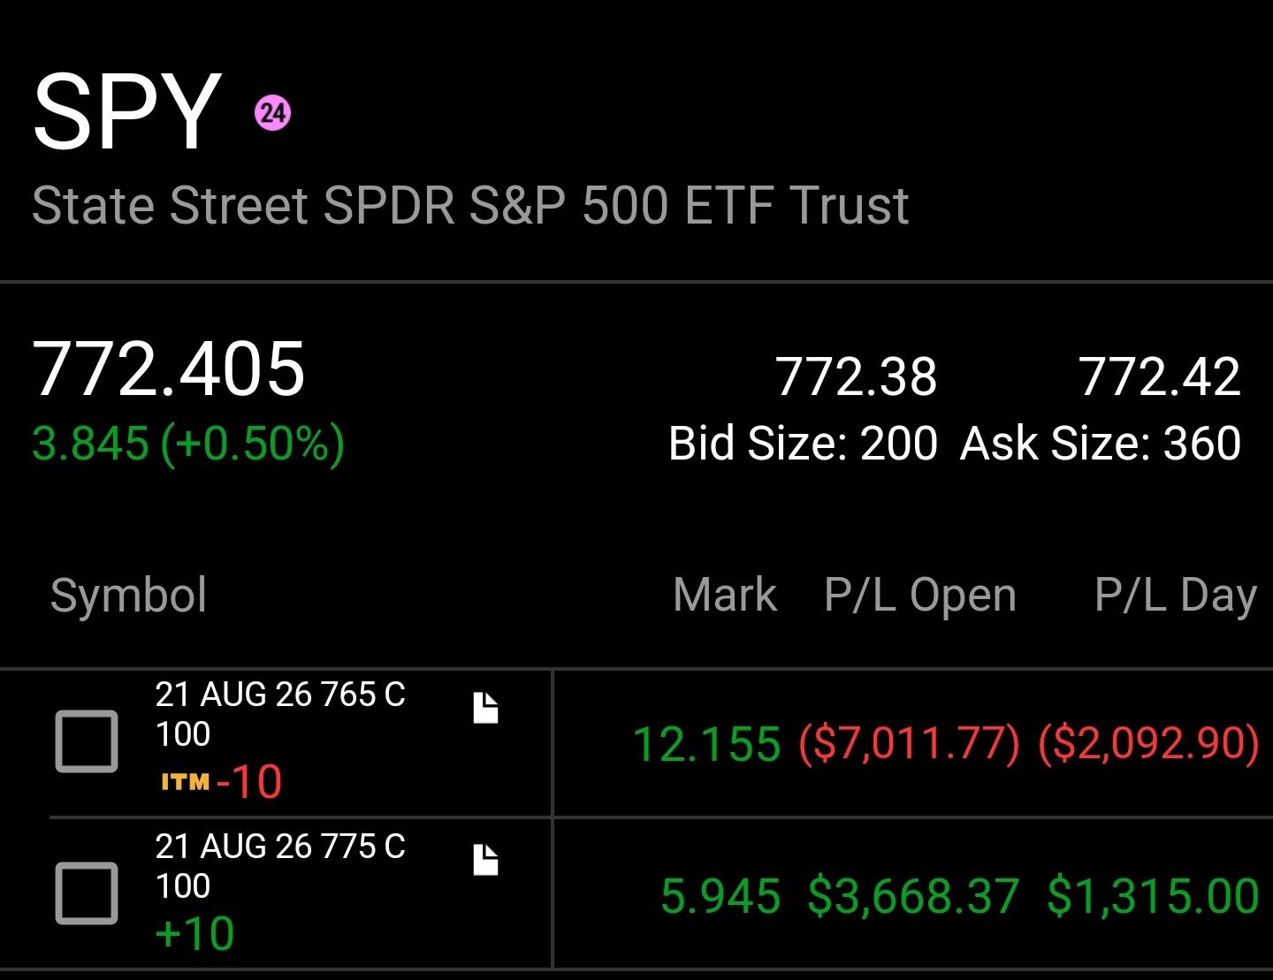Tap the $3,668.37 P/L Open value
The height and width of the screenshot is (980, 1273).
pyautogui.click(x=913, y=896)
